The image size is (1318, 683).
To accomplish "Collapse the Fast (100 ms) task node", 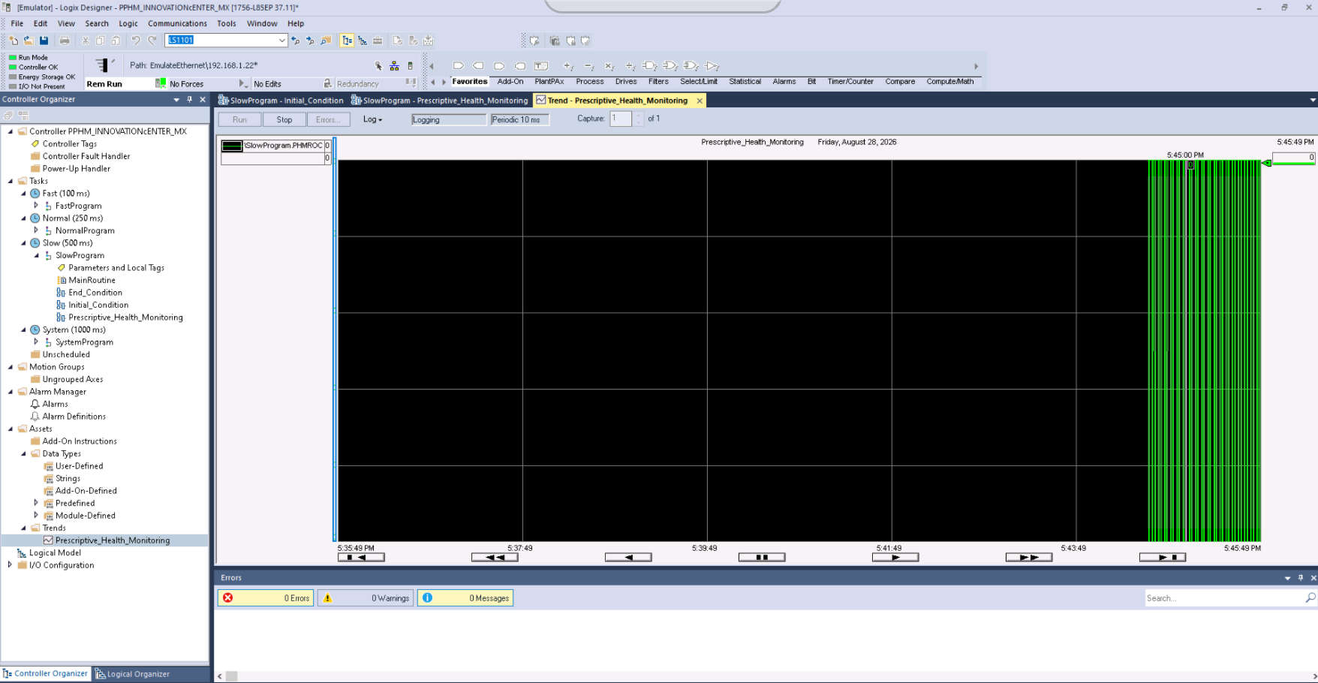I will tap(23, 194).
